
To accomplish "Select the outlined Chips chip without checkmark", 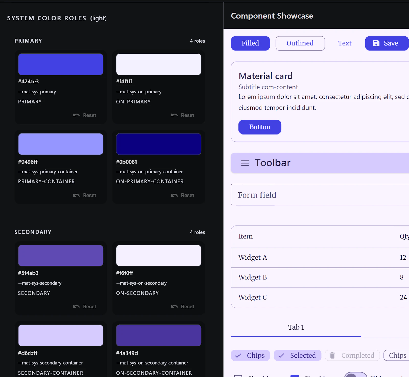I will pos(396,355).
